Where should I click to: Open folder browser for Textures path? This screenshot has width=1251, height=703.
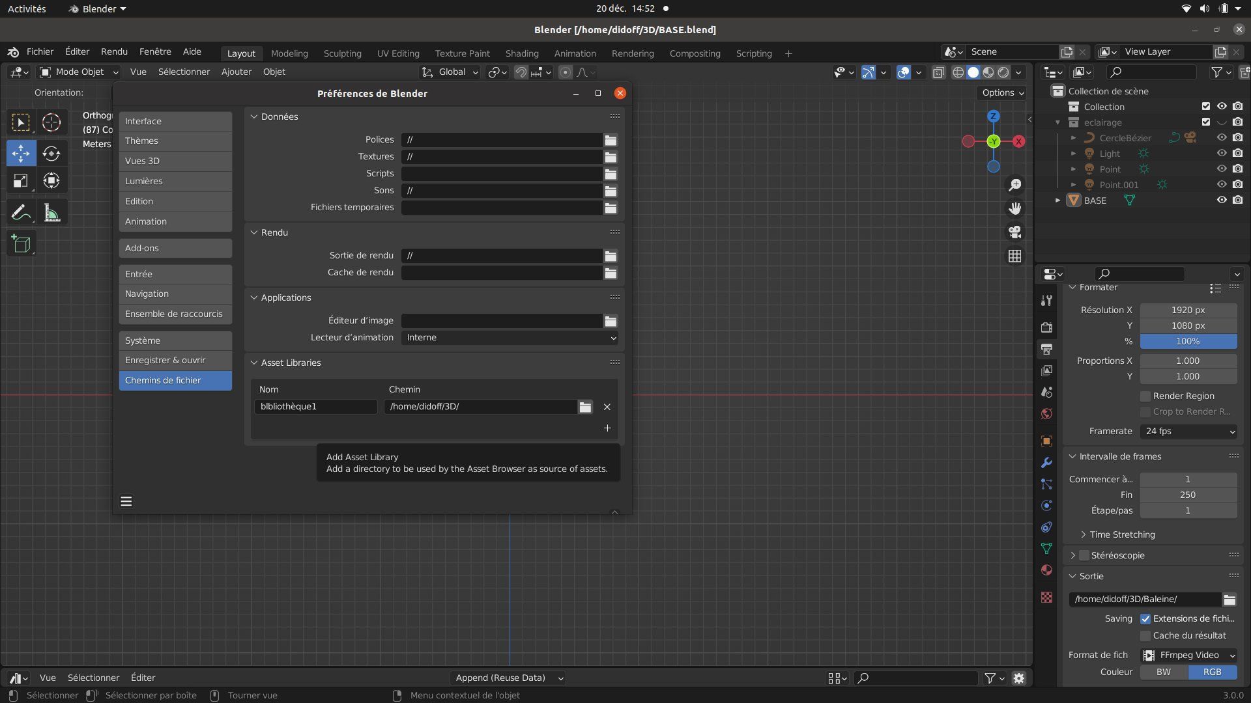click(x=611, y=157)
